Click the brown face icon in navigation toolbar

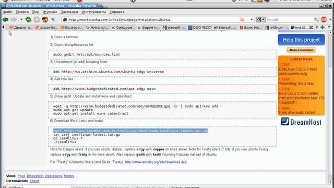coord(45,20)
